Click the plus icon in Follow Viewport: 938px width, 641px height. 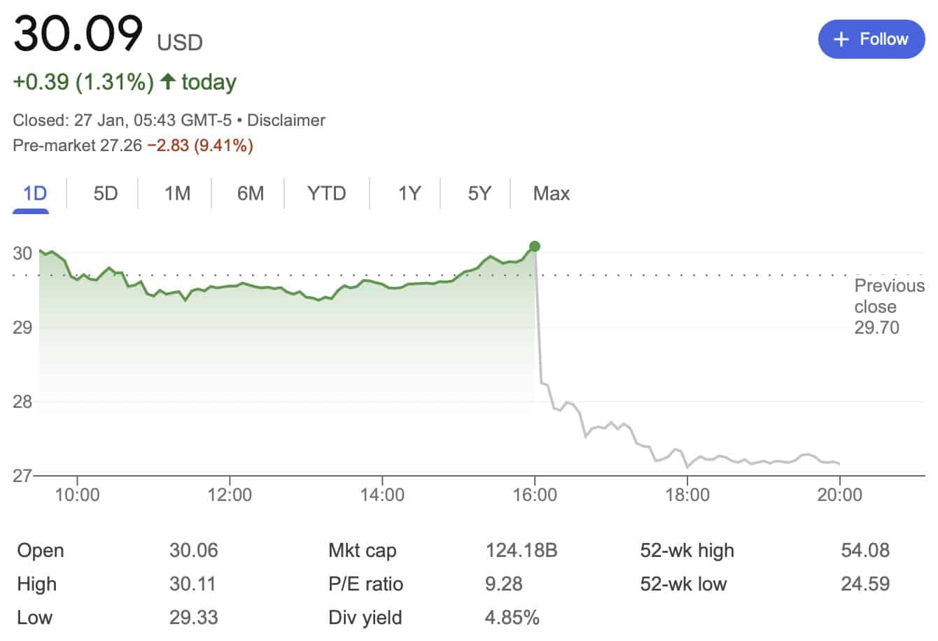click(841, 39)
